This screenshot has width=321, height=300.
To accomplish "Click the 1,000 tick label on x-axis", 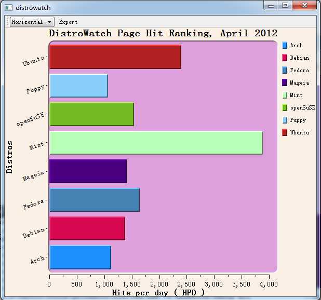I will click(x=104, y=284).
